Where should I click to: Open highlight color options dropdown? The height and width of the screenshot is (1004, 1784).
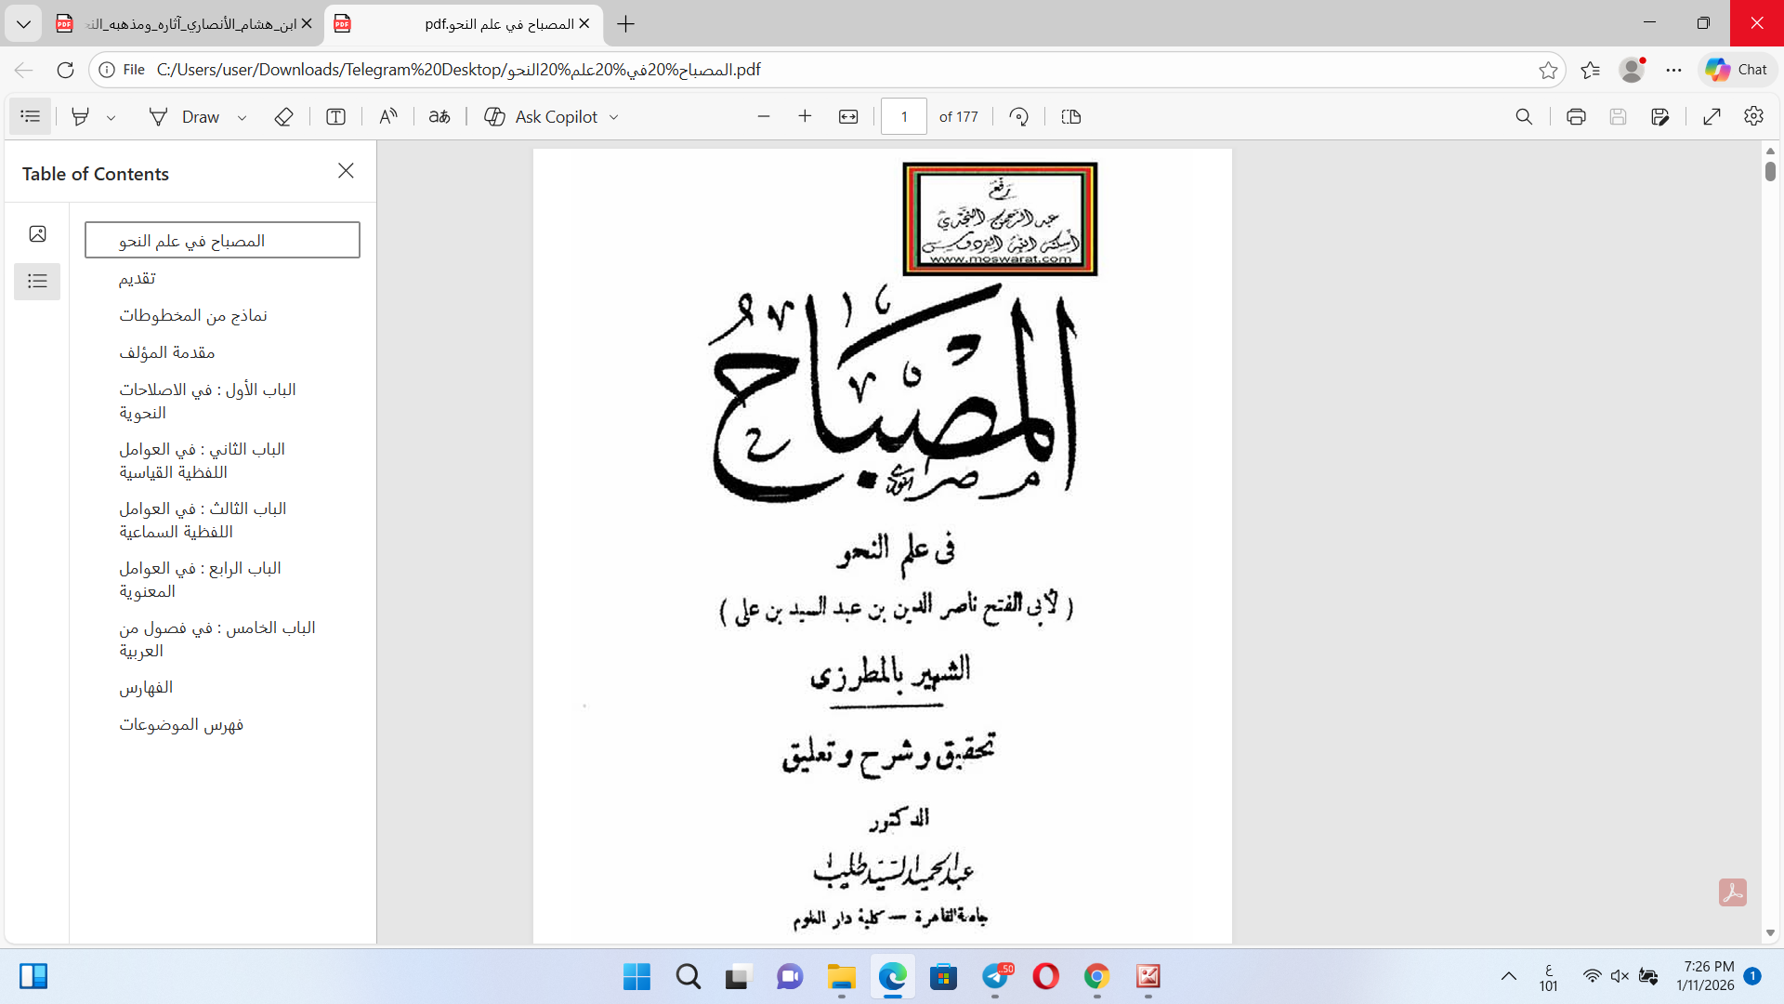111,117
